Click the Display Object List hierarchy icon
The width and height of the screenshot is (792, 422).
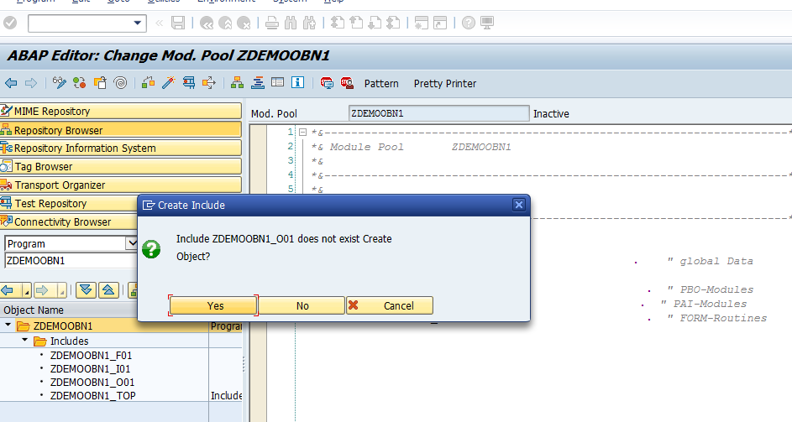(x=237, y=83)
